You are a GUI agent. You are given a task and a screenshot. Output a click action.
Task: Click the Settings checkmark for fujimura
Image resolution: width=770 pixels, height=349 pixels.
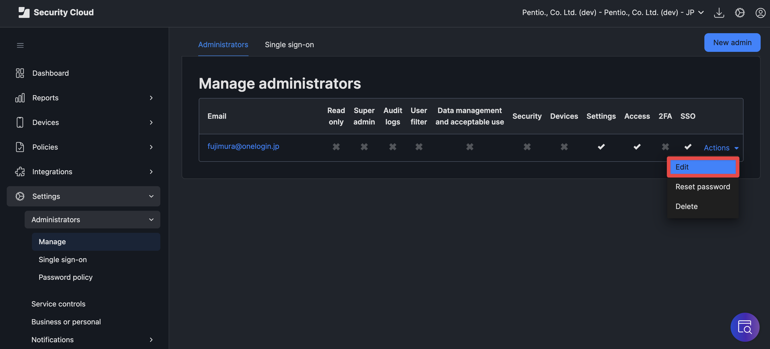tap(601, 146)
